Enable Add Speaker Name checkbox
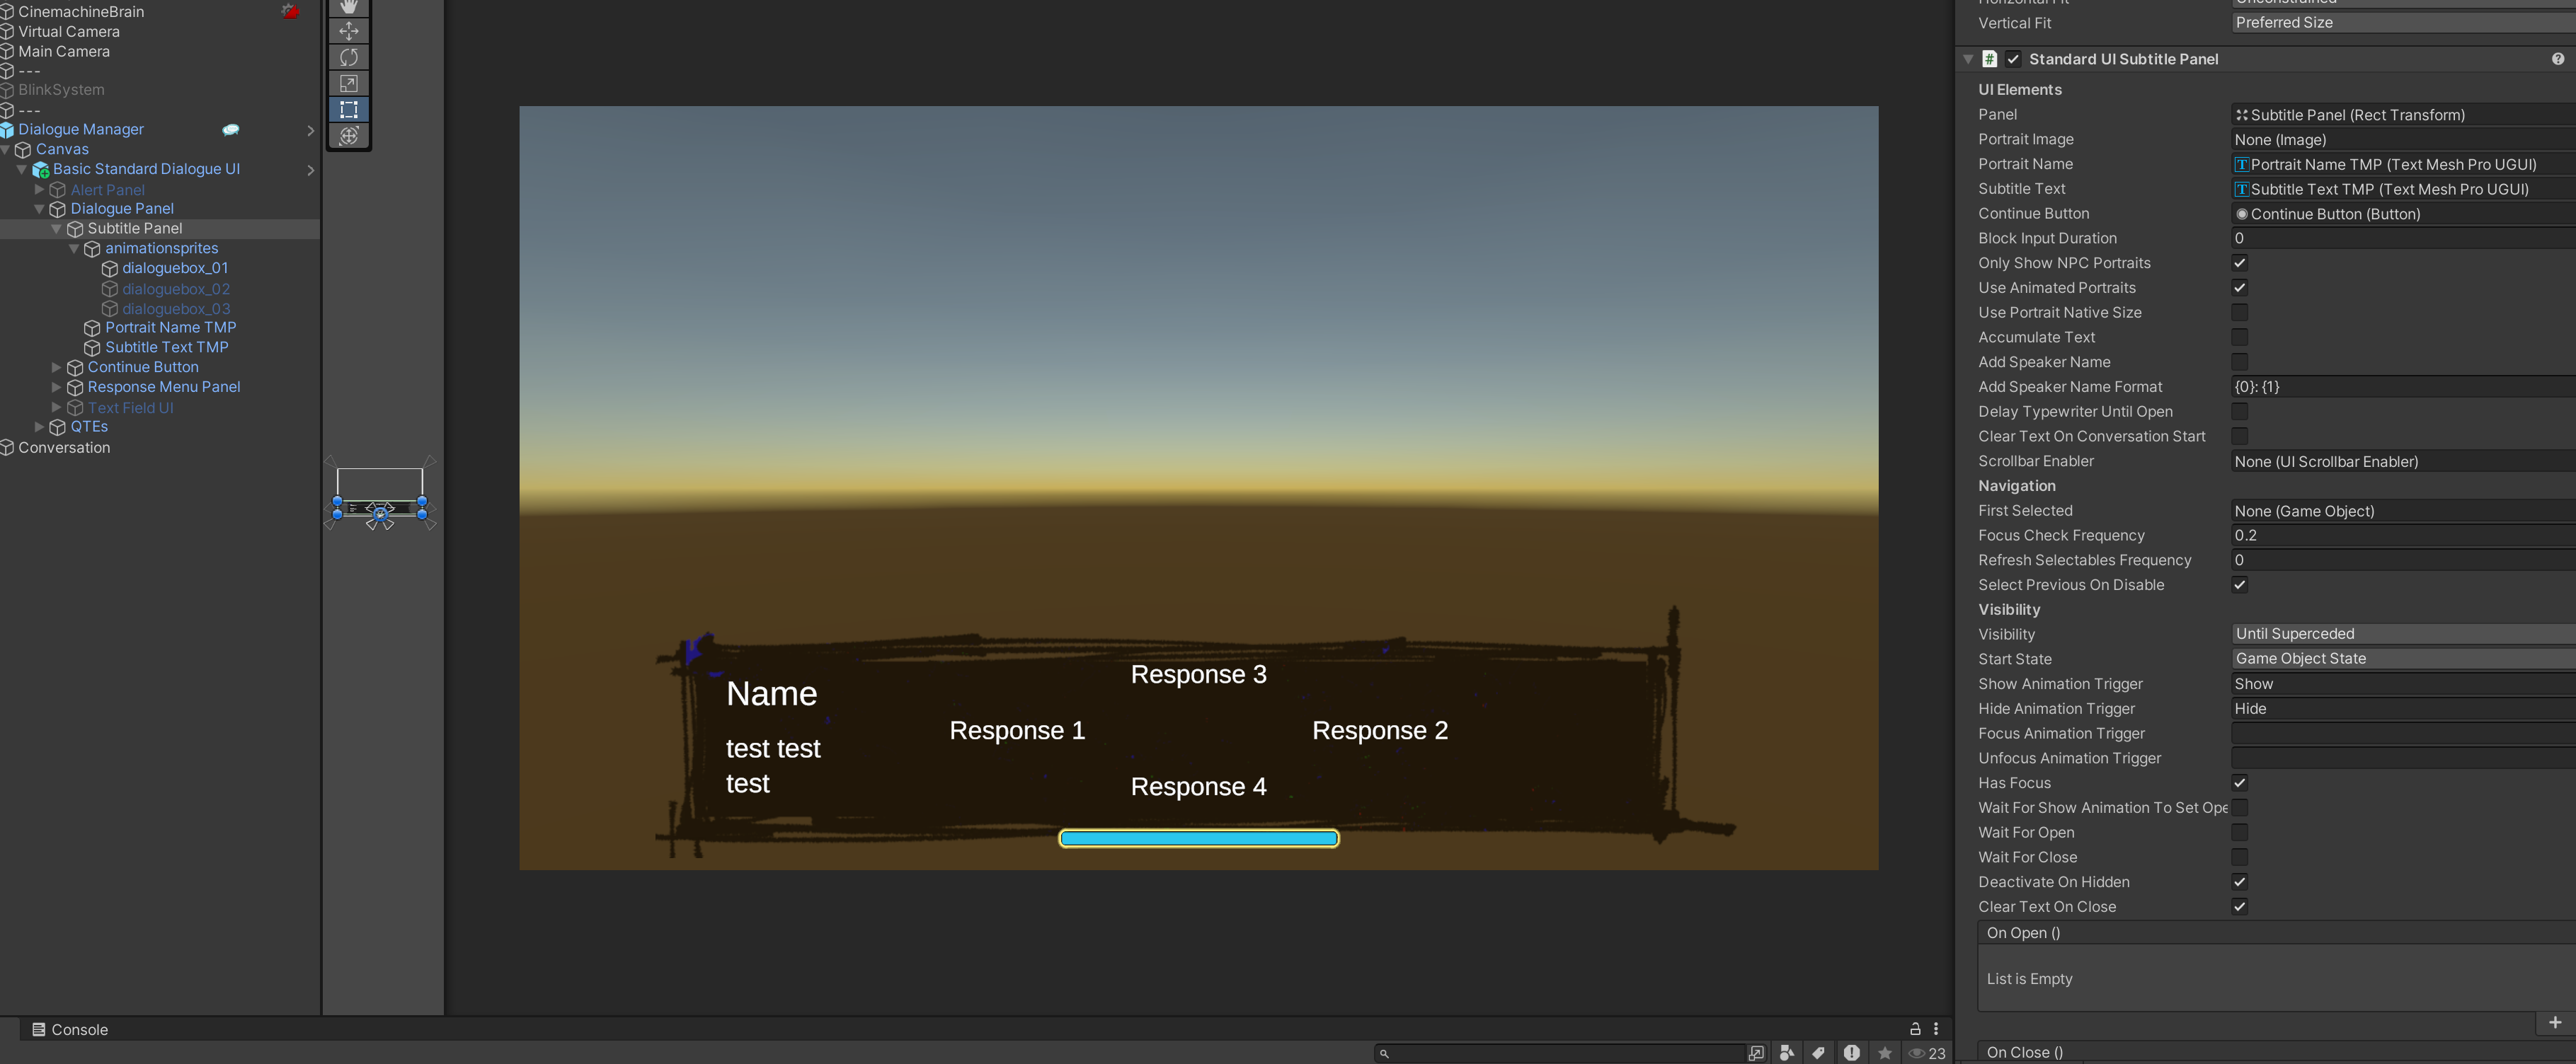The height and width of the screenshot is (1064, 2576). pyautogui.click(x=2240, y=362)
